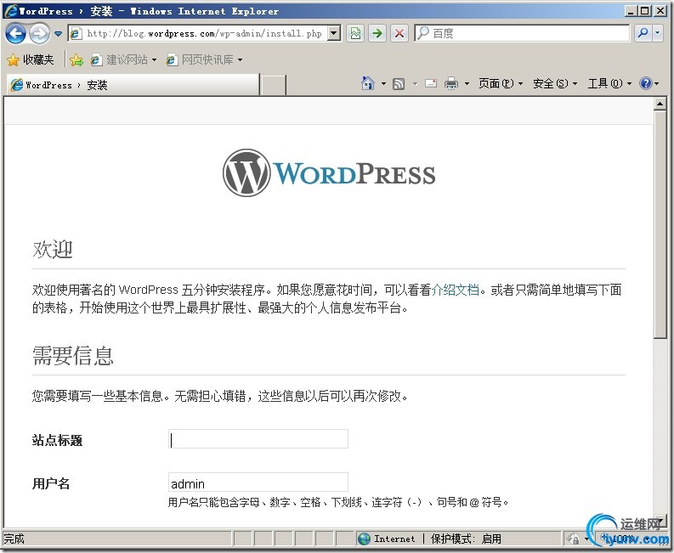Click the vertical scrollbar thumb
Image resolution: width=674 pixels, height=553 pixels.
(x=660, y=224)
